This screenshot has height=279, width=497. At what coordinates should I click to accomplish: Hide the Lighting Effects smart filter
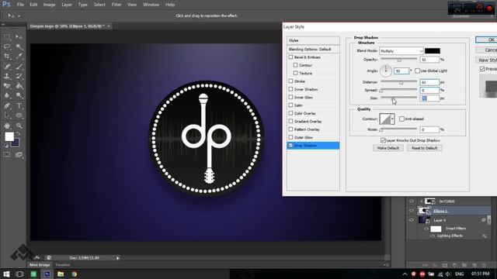pyautogui.click(x=433, y=236)
